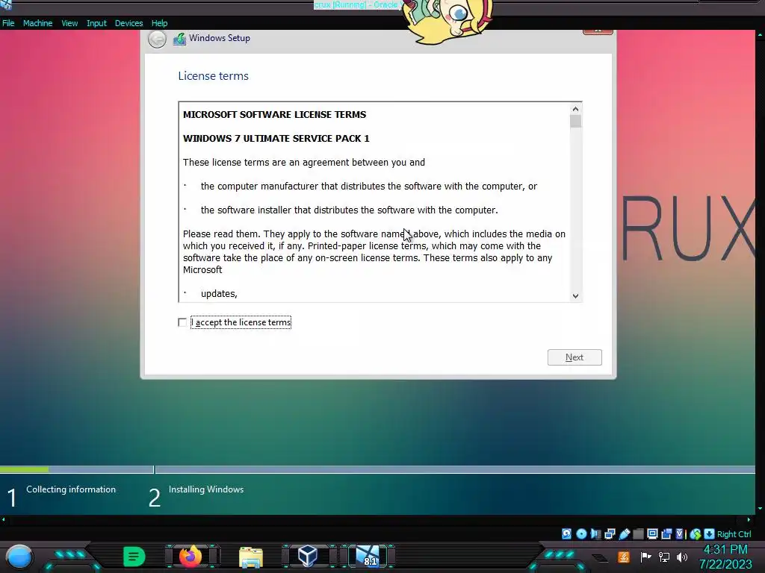Close the Windows Setup dialog

coord(598,31)
